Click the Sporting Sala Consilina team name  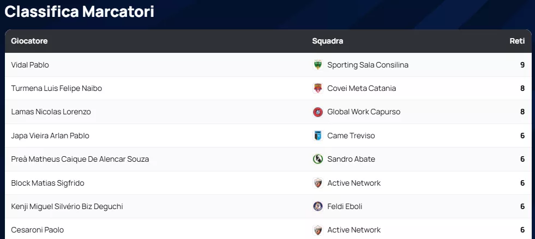(368, 65)
